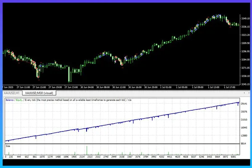This screenshot has width=252, height=168.
Task: Click the Size label in lower panel
Action: pos(8,146)
